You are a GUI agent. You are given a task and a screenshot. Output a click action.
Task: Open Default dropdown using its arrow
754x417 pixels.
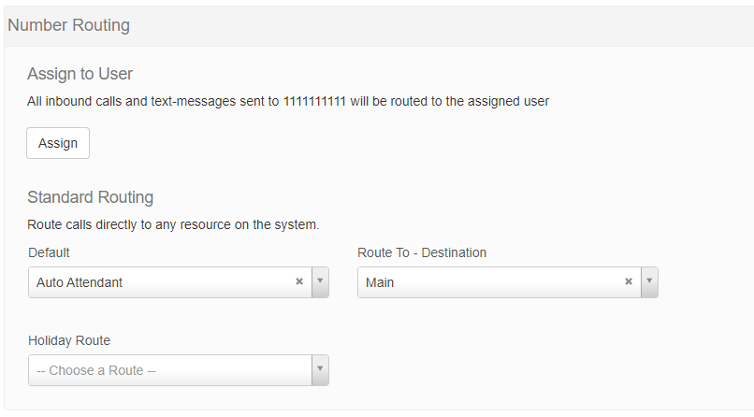tap(320, 281)
